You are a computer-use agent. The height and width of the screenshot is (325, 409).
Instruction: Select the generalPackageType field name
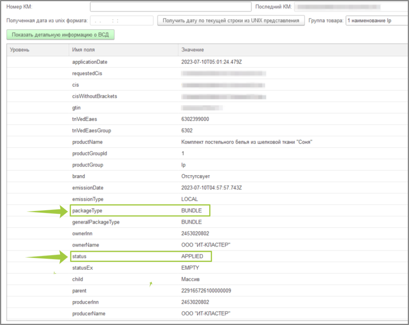[x=96, y=222]
